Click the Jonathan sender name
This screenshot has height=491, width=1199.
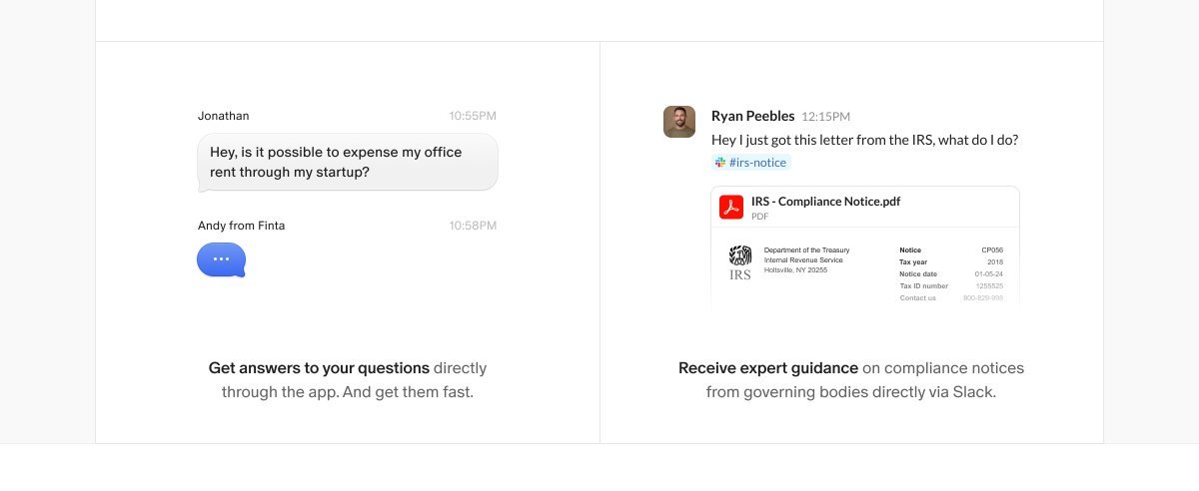click(x=223, y=116)
